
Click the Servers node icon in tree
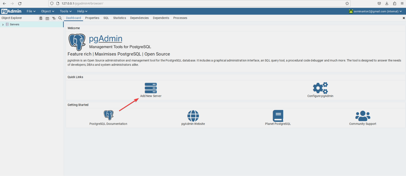coord(7,24)
